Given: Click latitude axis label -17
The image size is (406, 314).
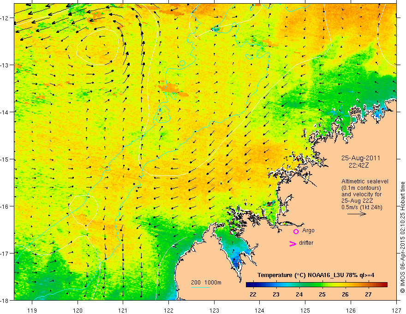Looking at the screenshot, I should click(x=5, y=254).
